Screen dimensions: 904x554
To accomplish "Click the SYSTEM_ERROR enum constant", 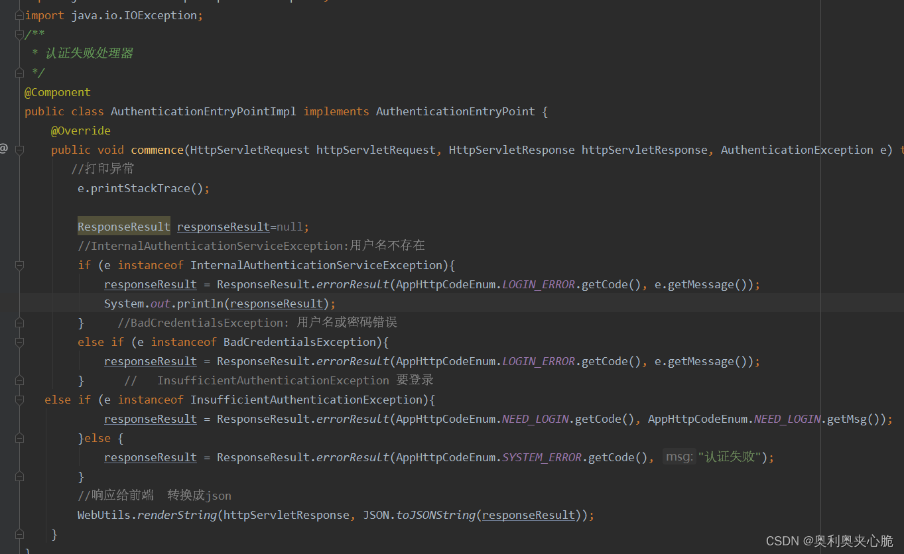I will point(542,457).
